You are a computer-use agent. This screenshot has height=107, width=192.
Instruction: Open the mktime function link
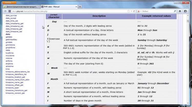point(9,58)
